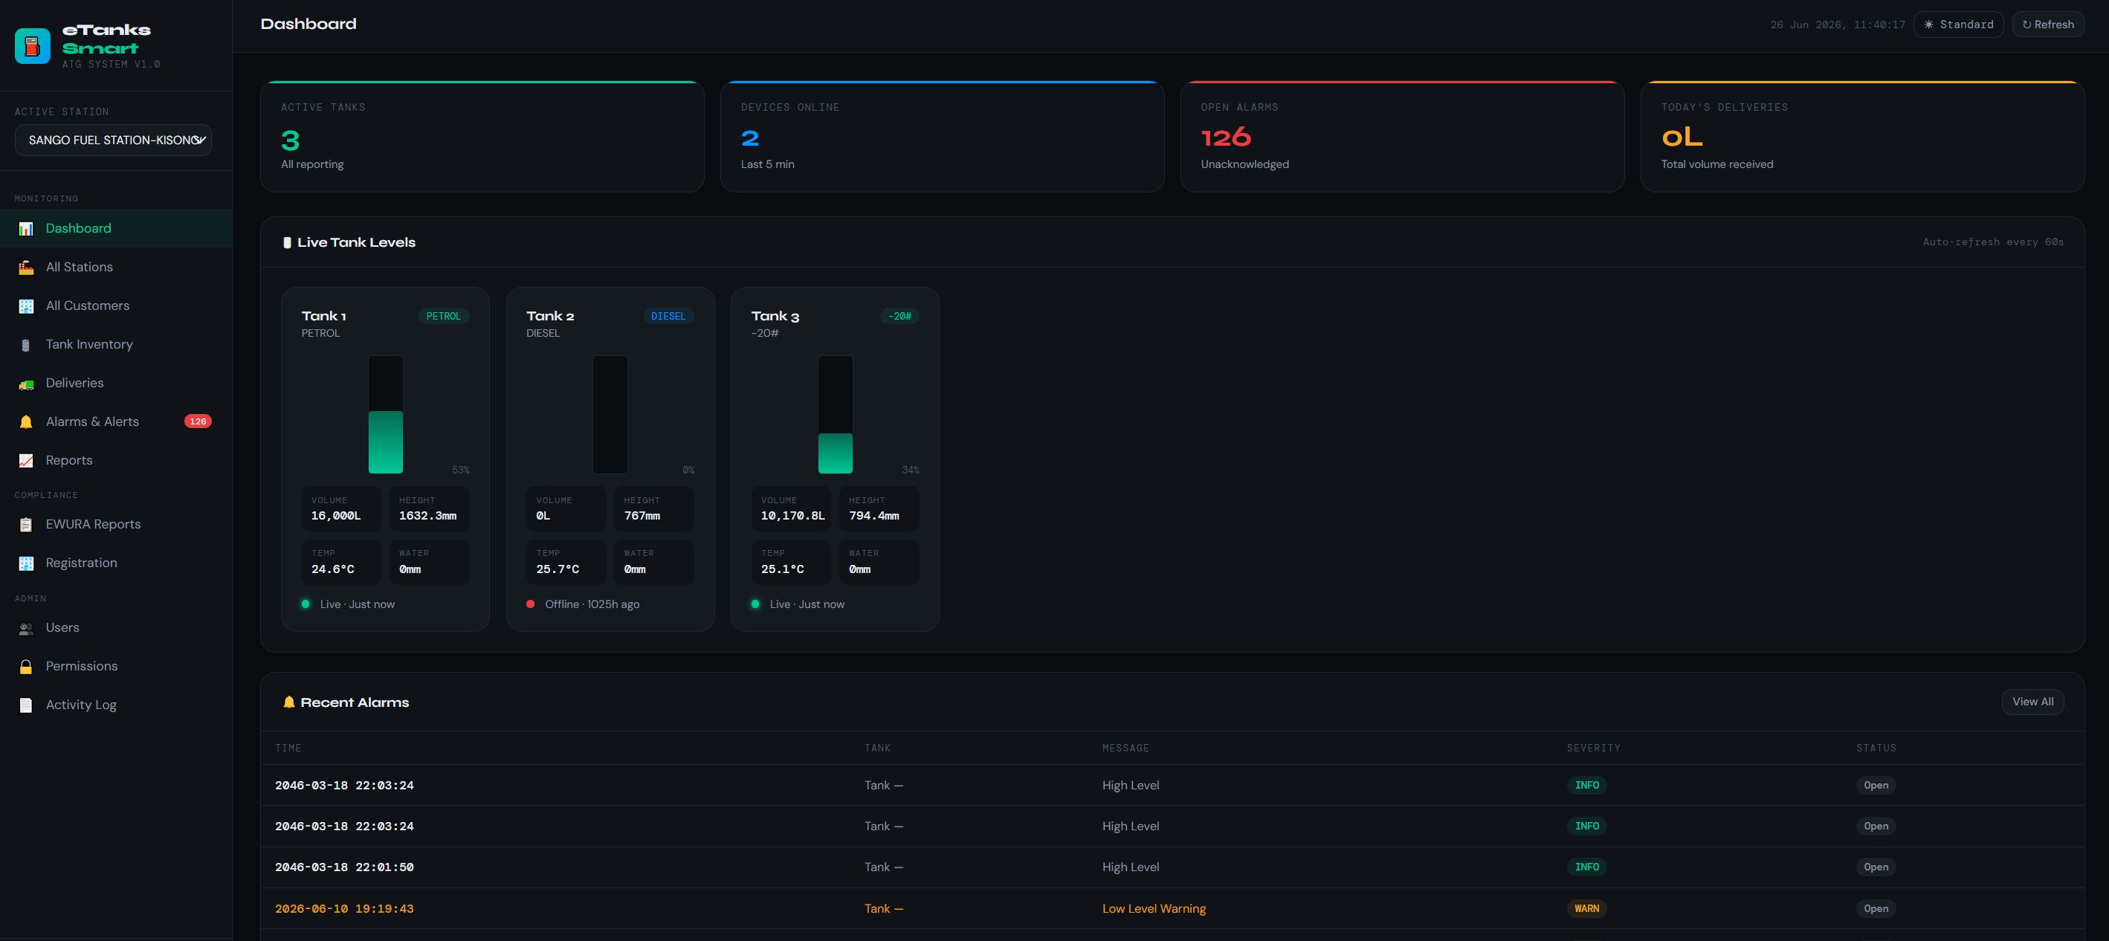The width and height of the screenshot is (2109, 941).
Task: Go to All Customers
Action: click(x=116, y=306)
